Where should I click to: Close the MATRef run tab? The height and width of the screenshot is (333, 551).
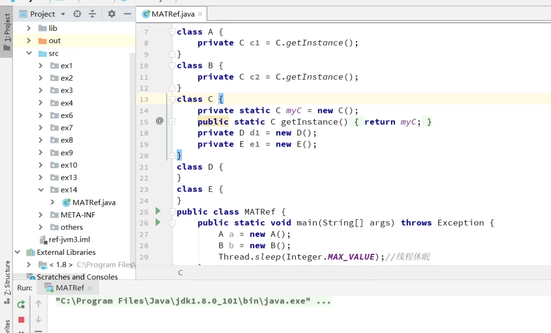[x=90, y=288]
